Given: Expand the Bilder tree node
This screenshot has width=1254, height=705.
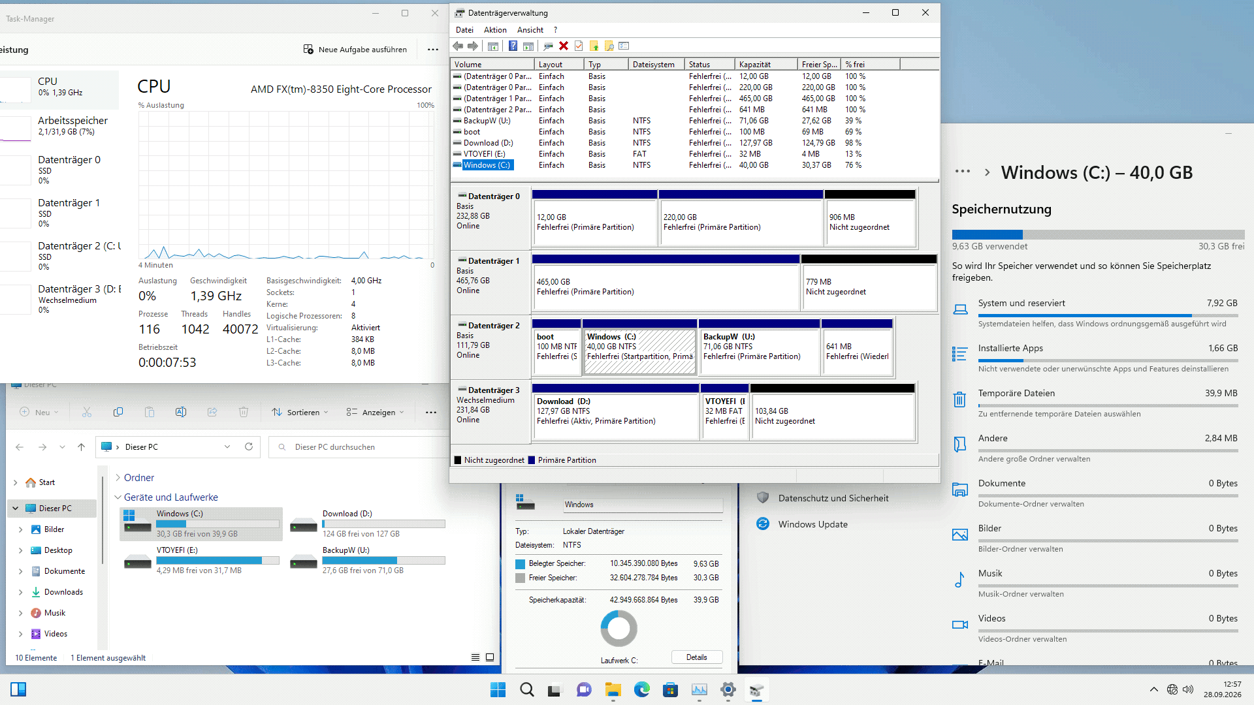Looking at the screenshot, I should pos(20,530).
